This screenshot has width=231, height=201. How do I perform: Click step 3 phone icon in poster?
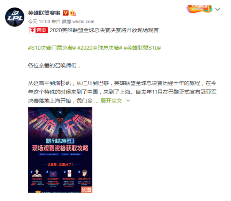[x=69, y=174]
